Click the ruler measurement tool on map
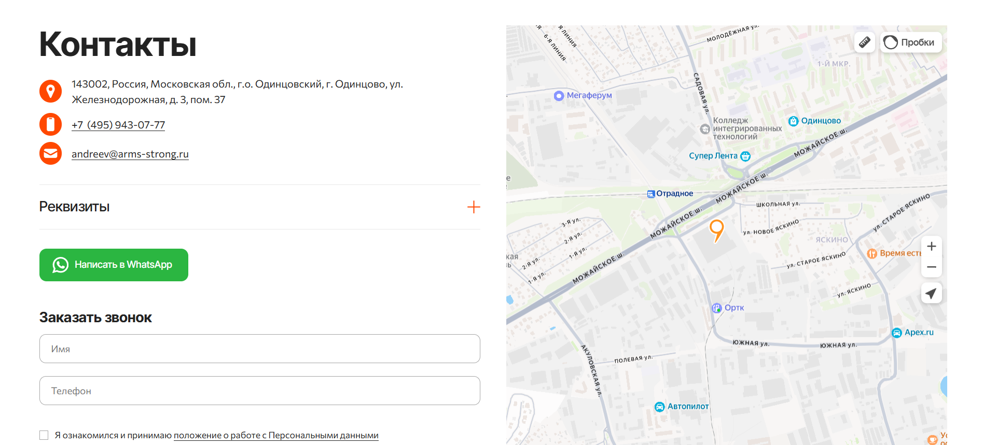 pos(864,42)
